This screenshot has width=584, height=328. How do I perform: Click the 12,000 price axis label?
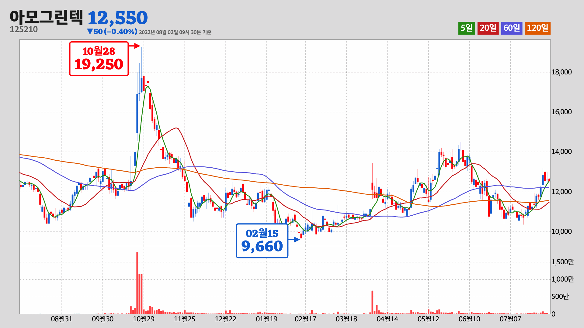click(562, 192)
